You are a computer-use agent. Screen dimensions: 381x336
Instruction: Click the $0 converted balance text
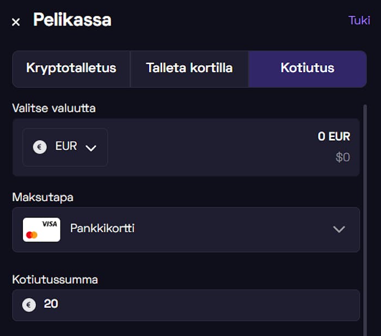[342, 158]
